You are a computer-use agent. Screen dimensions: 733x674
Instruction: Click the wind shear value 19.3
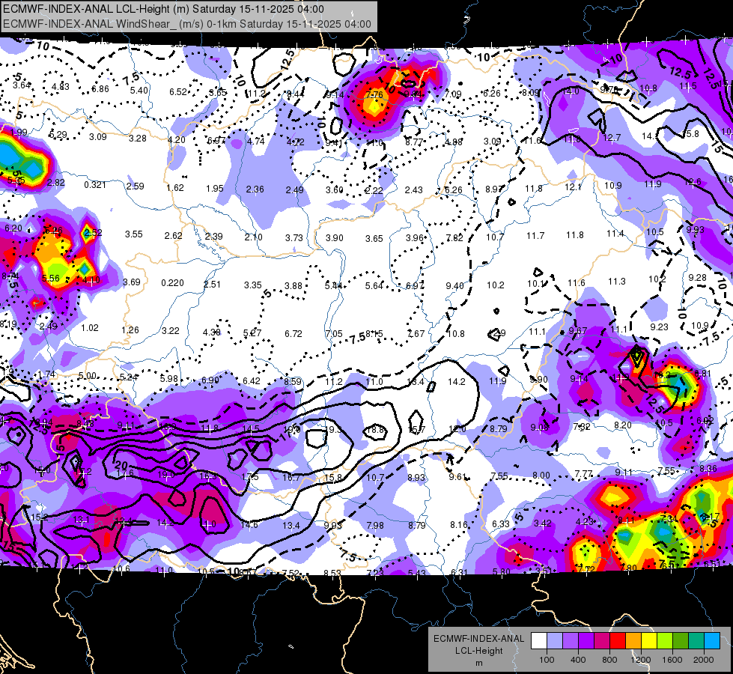click(x=333, y=429)
